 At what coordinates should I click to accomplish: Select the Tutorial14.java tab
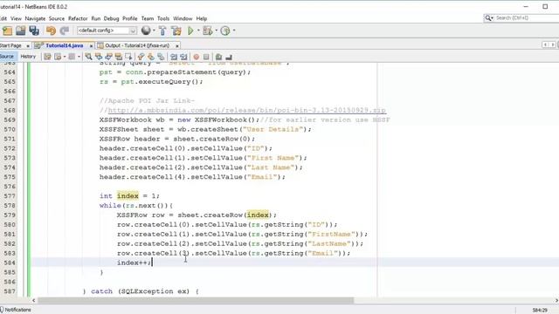pos(64,45)
